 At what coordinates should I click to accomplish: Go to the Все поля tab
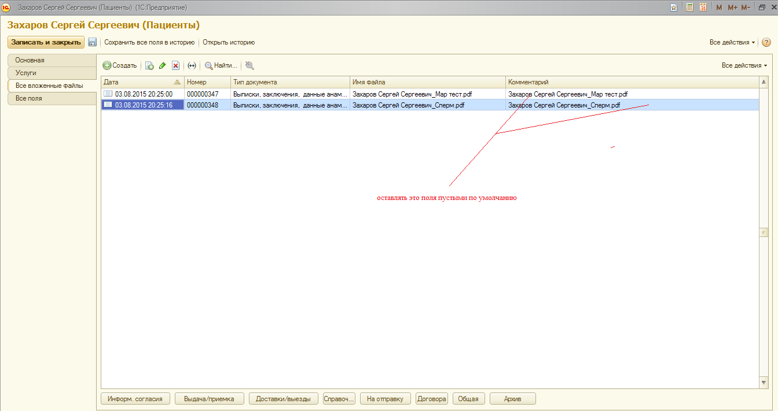coord(51,98)
